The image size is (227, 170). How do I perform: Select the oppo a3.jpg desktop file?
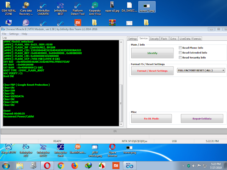[112, 7]
